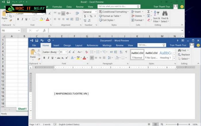
Task: Open Format as Table dropdown in Excel
Action: 110,16
